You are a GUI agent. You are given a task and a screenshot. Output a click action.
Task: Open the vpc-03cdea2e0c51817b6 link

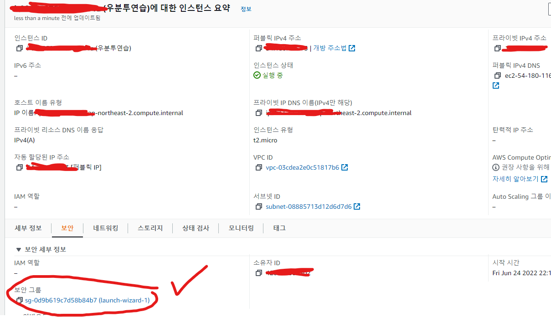[303, 167]
